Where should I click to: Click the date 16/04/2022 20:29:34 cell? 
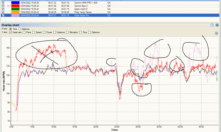30,15
